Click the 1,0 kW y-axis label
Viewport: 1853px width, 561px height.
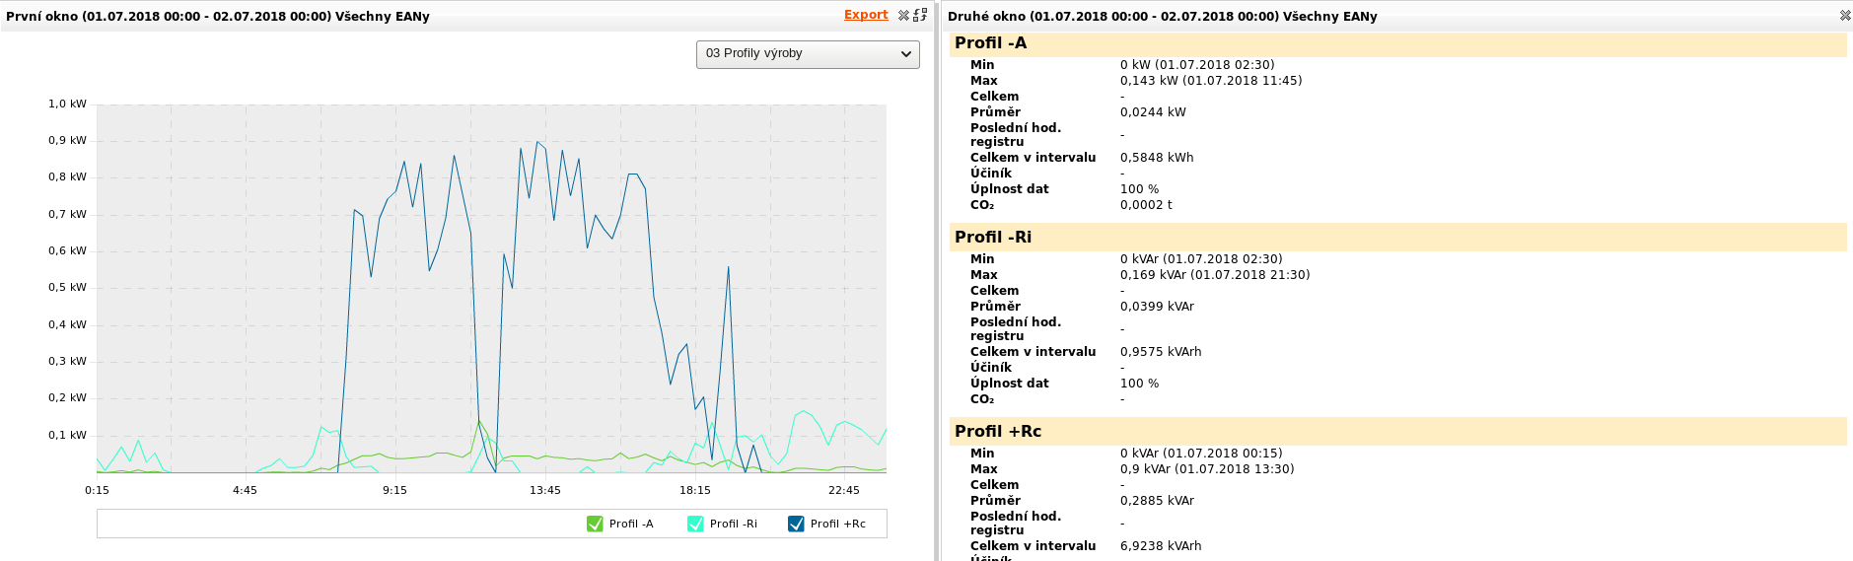[x=67, y=104]
